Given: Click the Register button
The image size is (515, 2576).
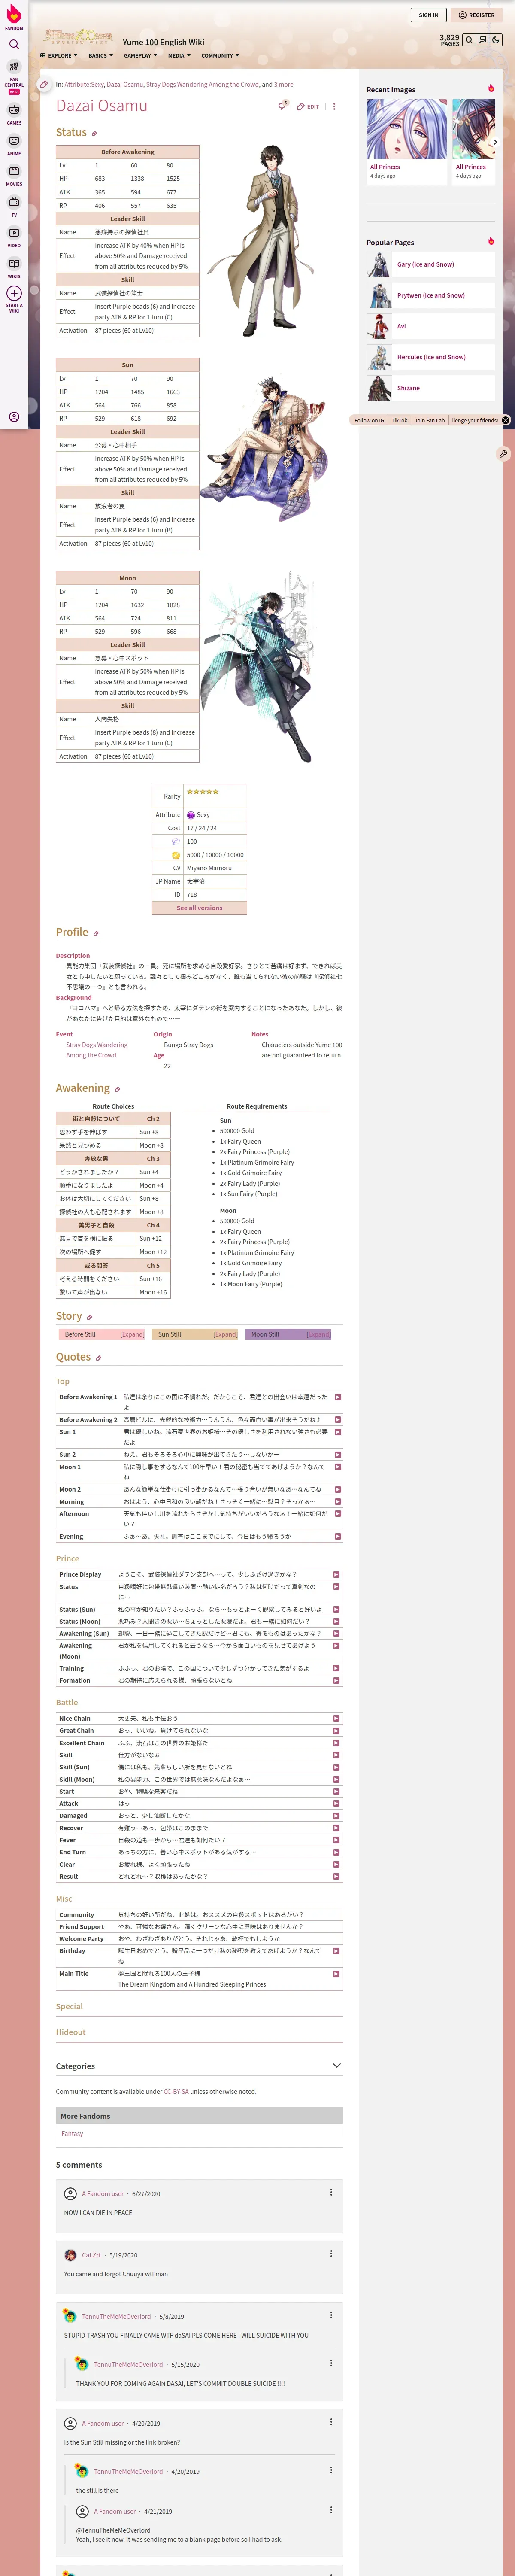Looking at the screenshot, I should (x=476, y=15).
